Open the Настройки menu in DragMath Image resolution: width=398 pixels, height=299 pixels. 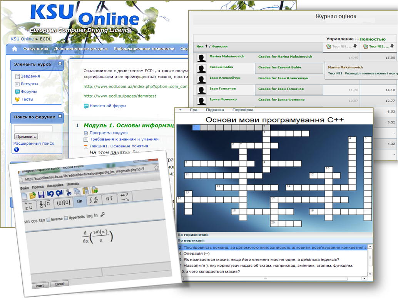pos(55,185)
